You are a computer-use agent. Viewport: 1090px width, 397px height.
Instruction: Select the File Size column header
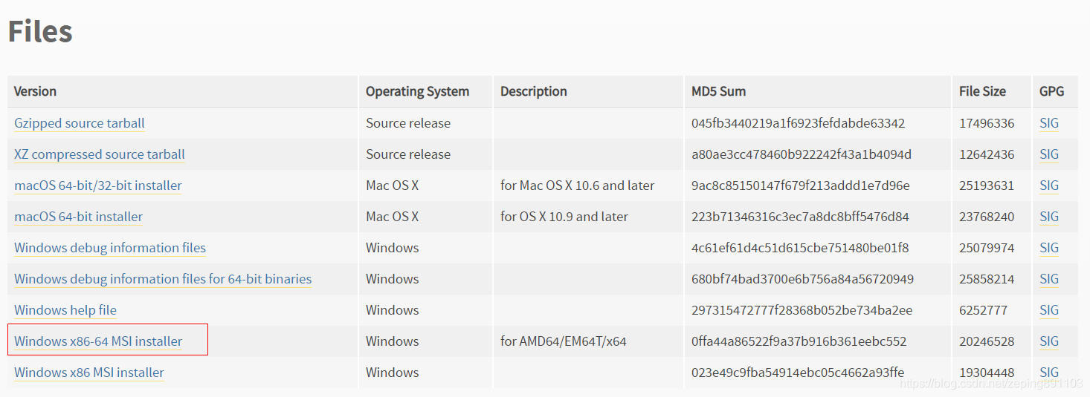tap(982, 91)
